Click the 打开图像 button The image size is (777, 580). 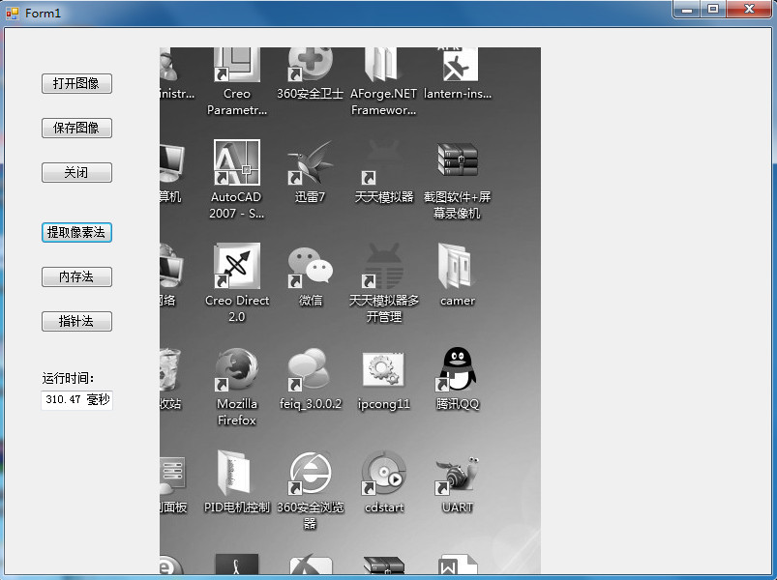pyautogui.click(x=76, y=83)
